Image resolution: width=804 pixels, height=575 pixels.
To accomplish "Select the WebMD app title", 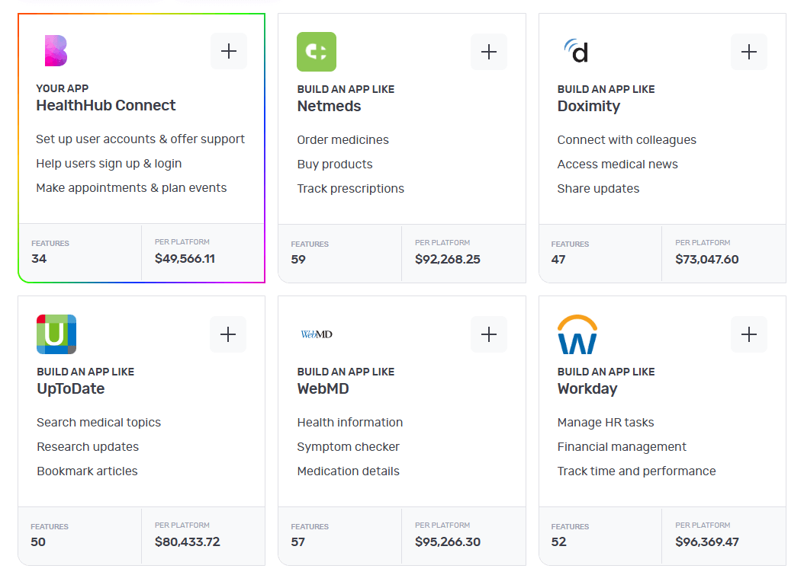I will point(323,388).
